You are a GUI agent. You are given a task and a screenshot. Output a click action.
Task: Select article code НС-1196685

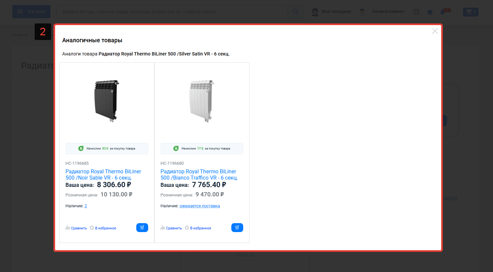tap(77, 163)
